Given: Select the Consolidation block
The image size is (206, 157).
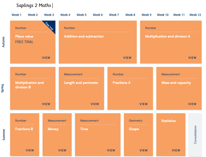Looking at the screenshot, I should point(195,135).
